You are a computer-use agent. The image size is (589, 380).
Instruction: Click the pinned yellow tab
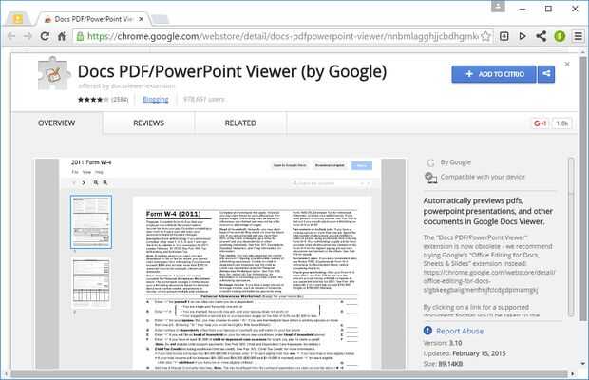pyautogui.click(x=17, y=19)
